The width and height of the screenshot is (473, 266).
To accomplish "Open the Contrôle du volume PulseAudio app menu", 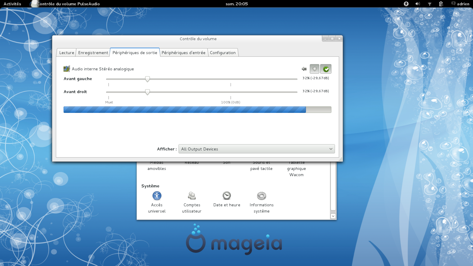I will click(x=66, y=4).
